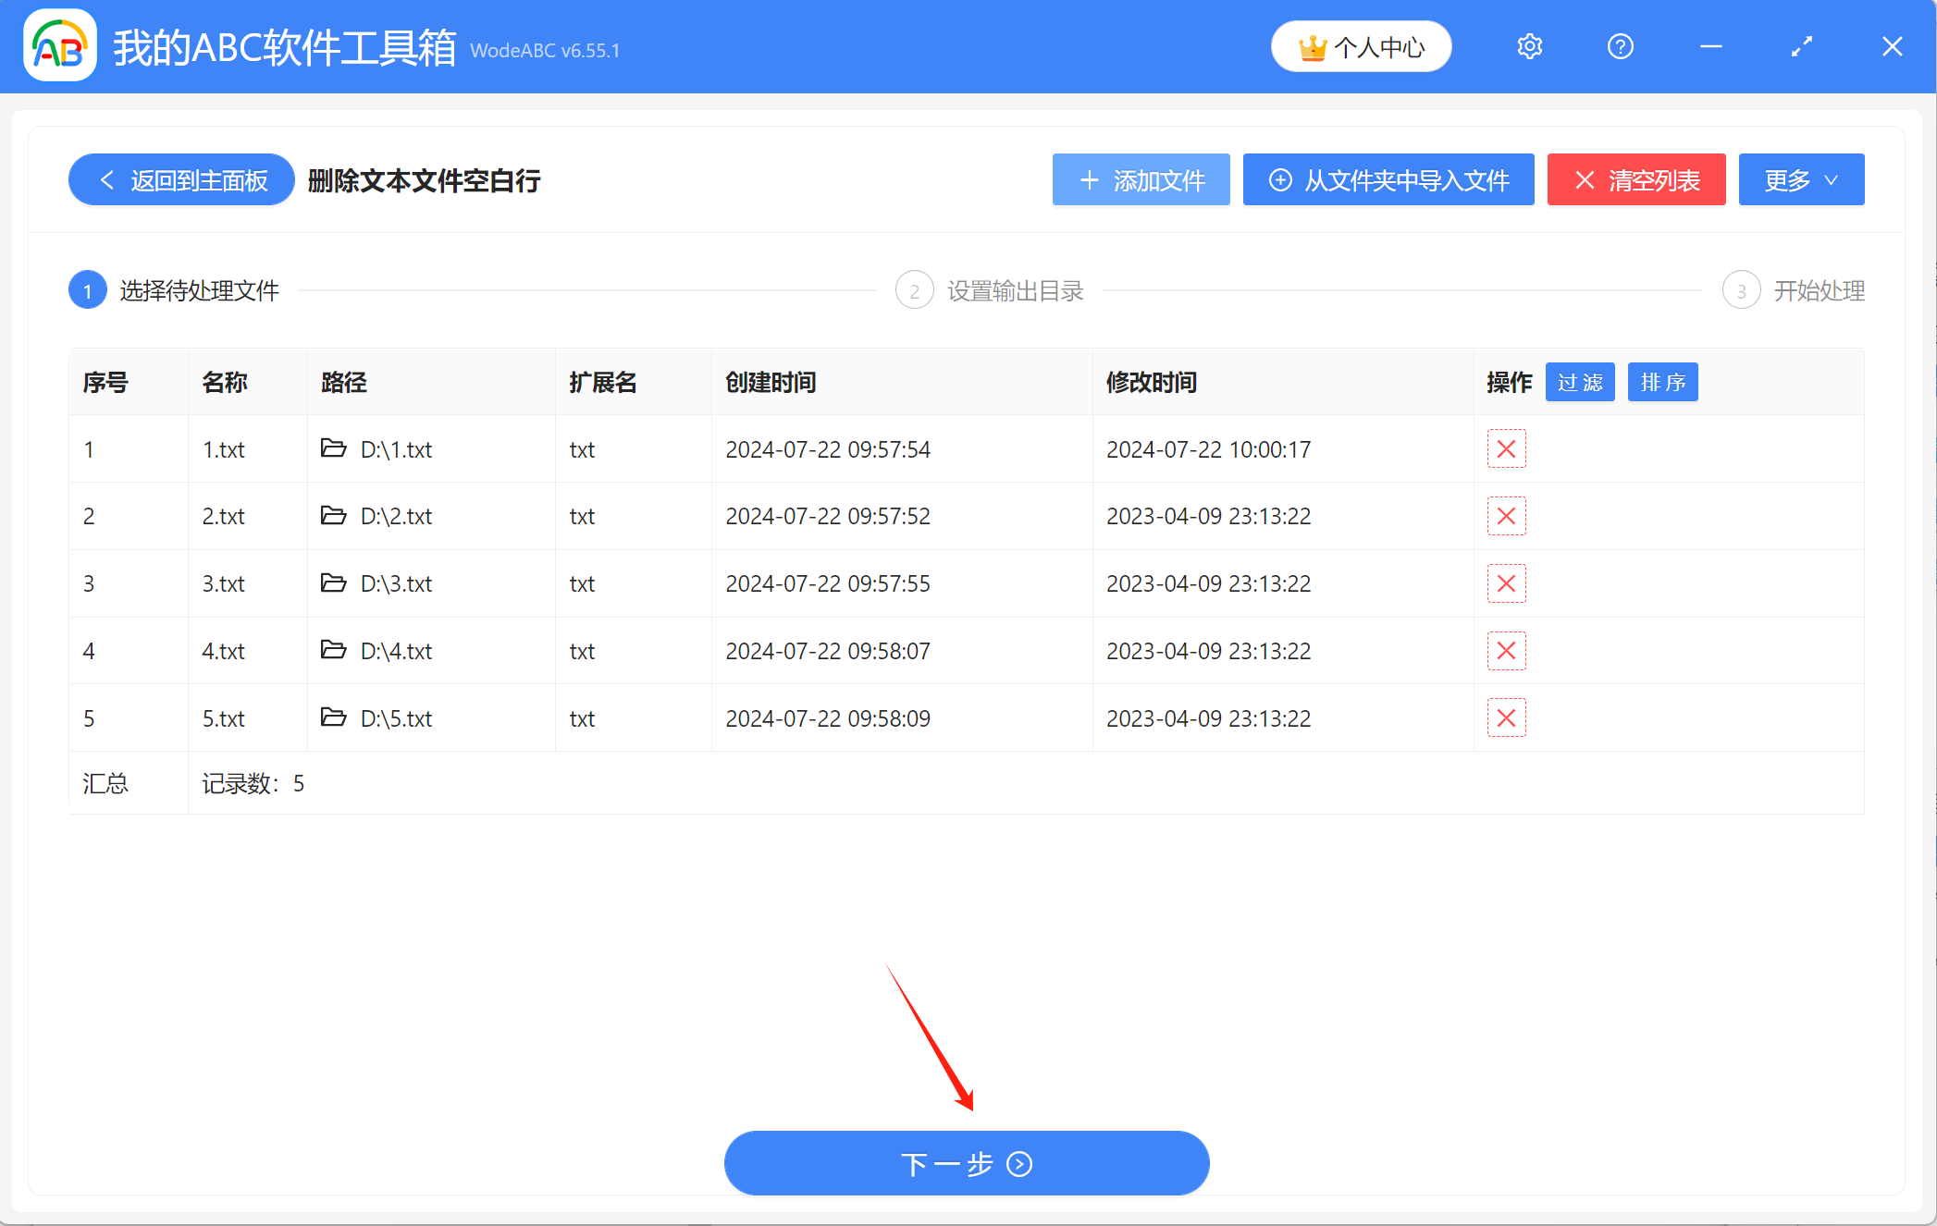
Task: Click the ABC toolbox logo
Action: coord(59,46)
